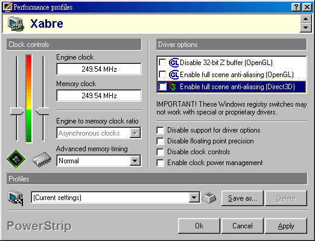Click the Clock controls section header
Viewport: 315px width, 241px height.
tap(74, 45)
